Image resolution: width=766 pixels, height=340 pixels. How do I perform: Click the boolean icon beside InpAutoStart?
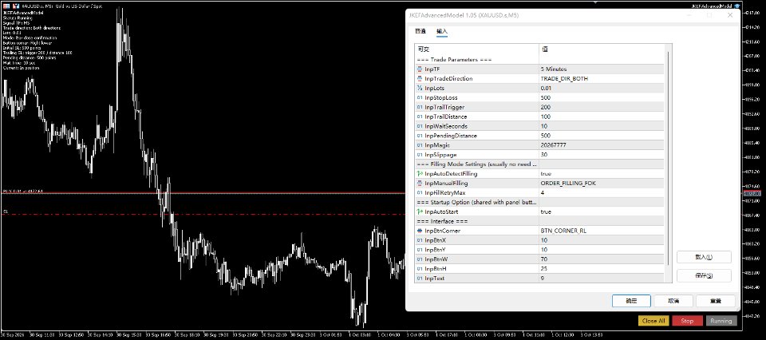pyautogui.click(x=420, y=212)
